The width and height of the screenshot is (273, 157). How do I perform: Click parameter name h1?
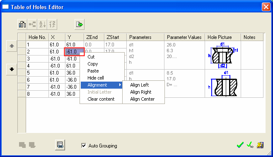131,51
